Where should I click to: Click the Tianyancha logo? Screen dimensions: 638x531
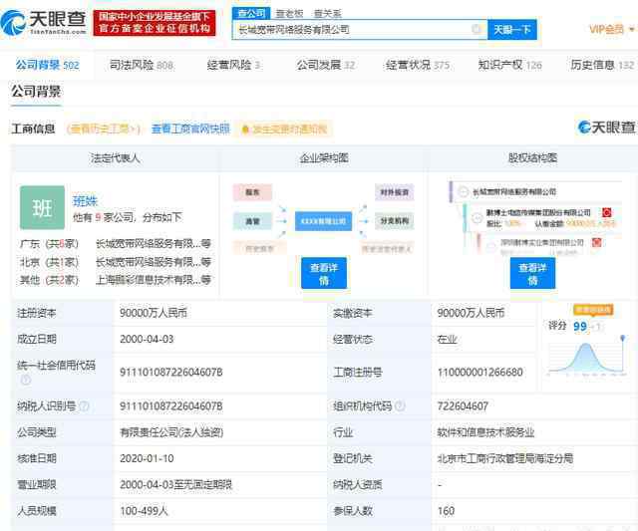44,22
